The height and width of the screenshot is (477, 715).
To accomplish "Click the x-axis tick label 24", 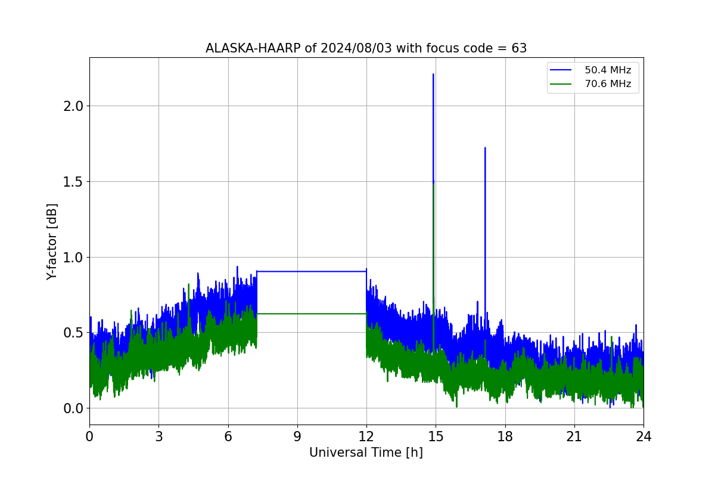I will tap(643, 436).
